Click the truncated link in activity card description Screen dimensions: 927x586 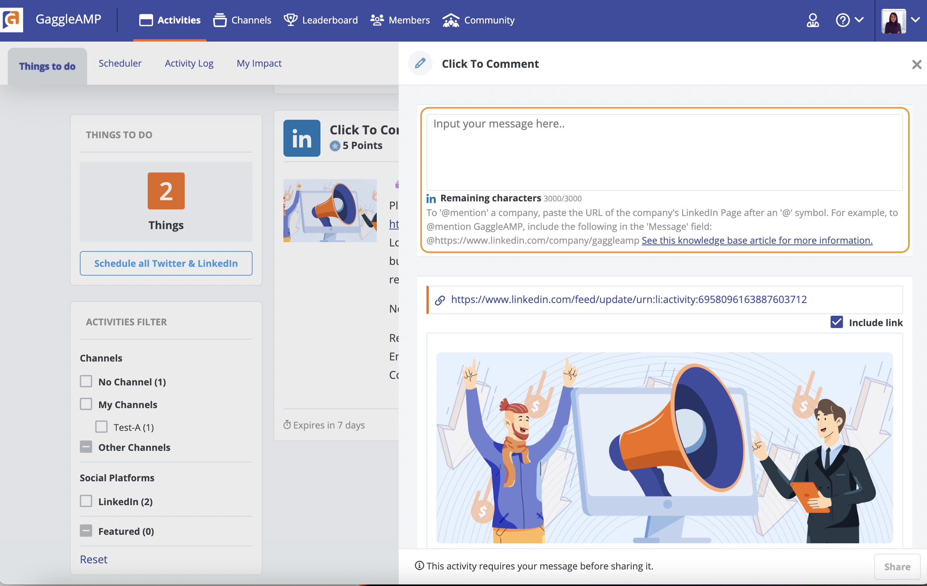[394, 224]
